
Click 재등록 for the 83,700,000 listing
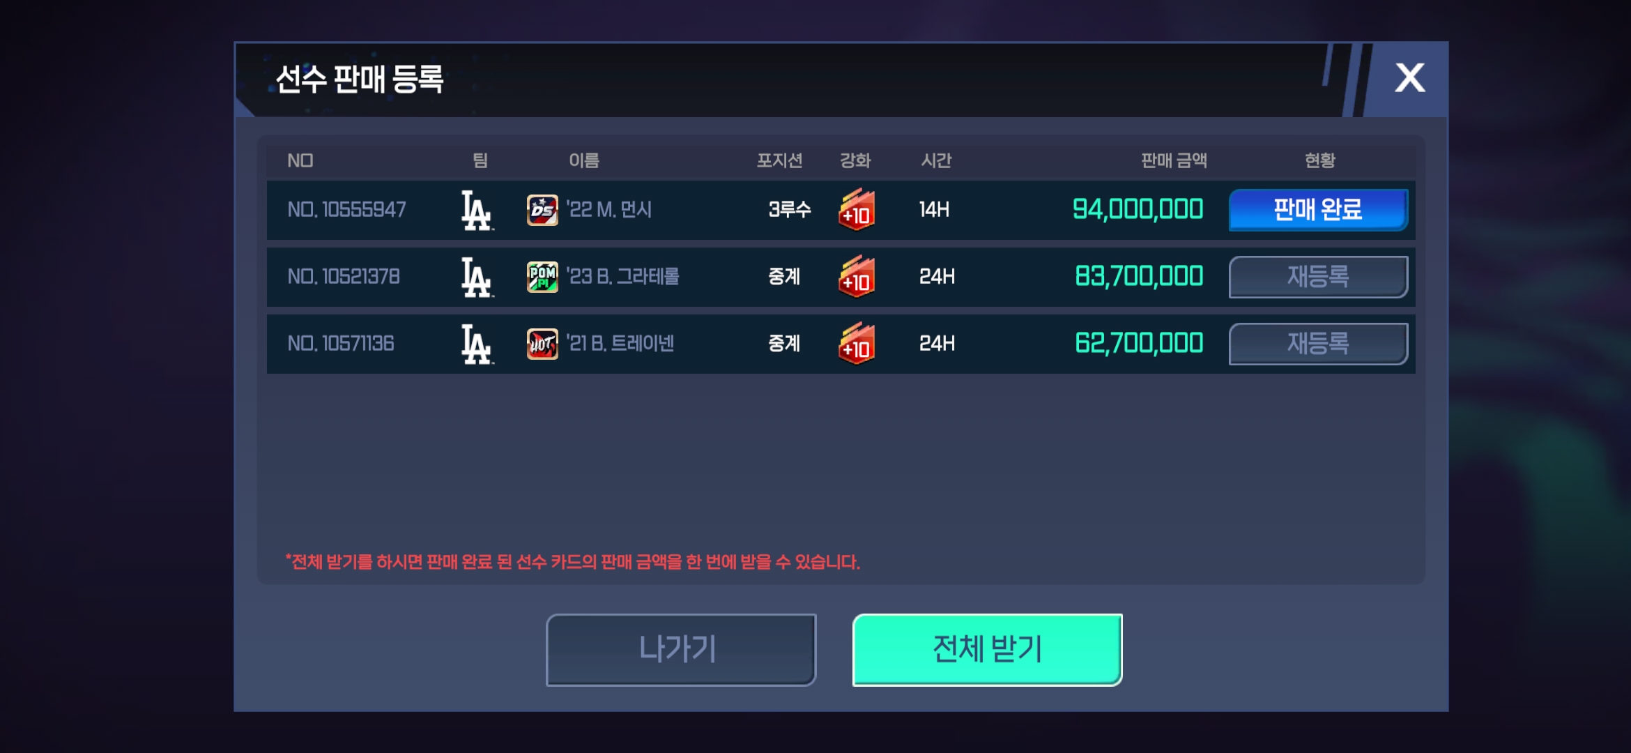click(x=1318, y=277)
